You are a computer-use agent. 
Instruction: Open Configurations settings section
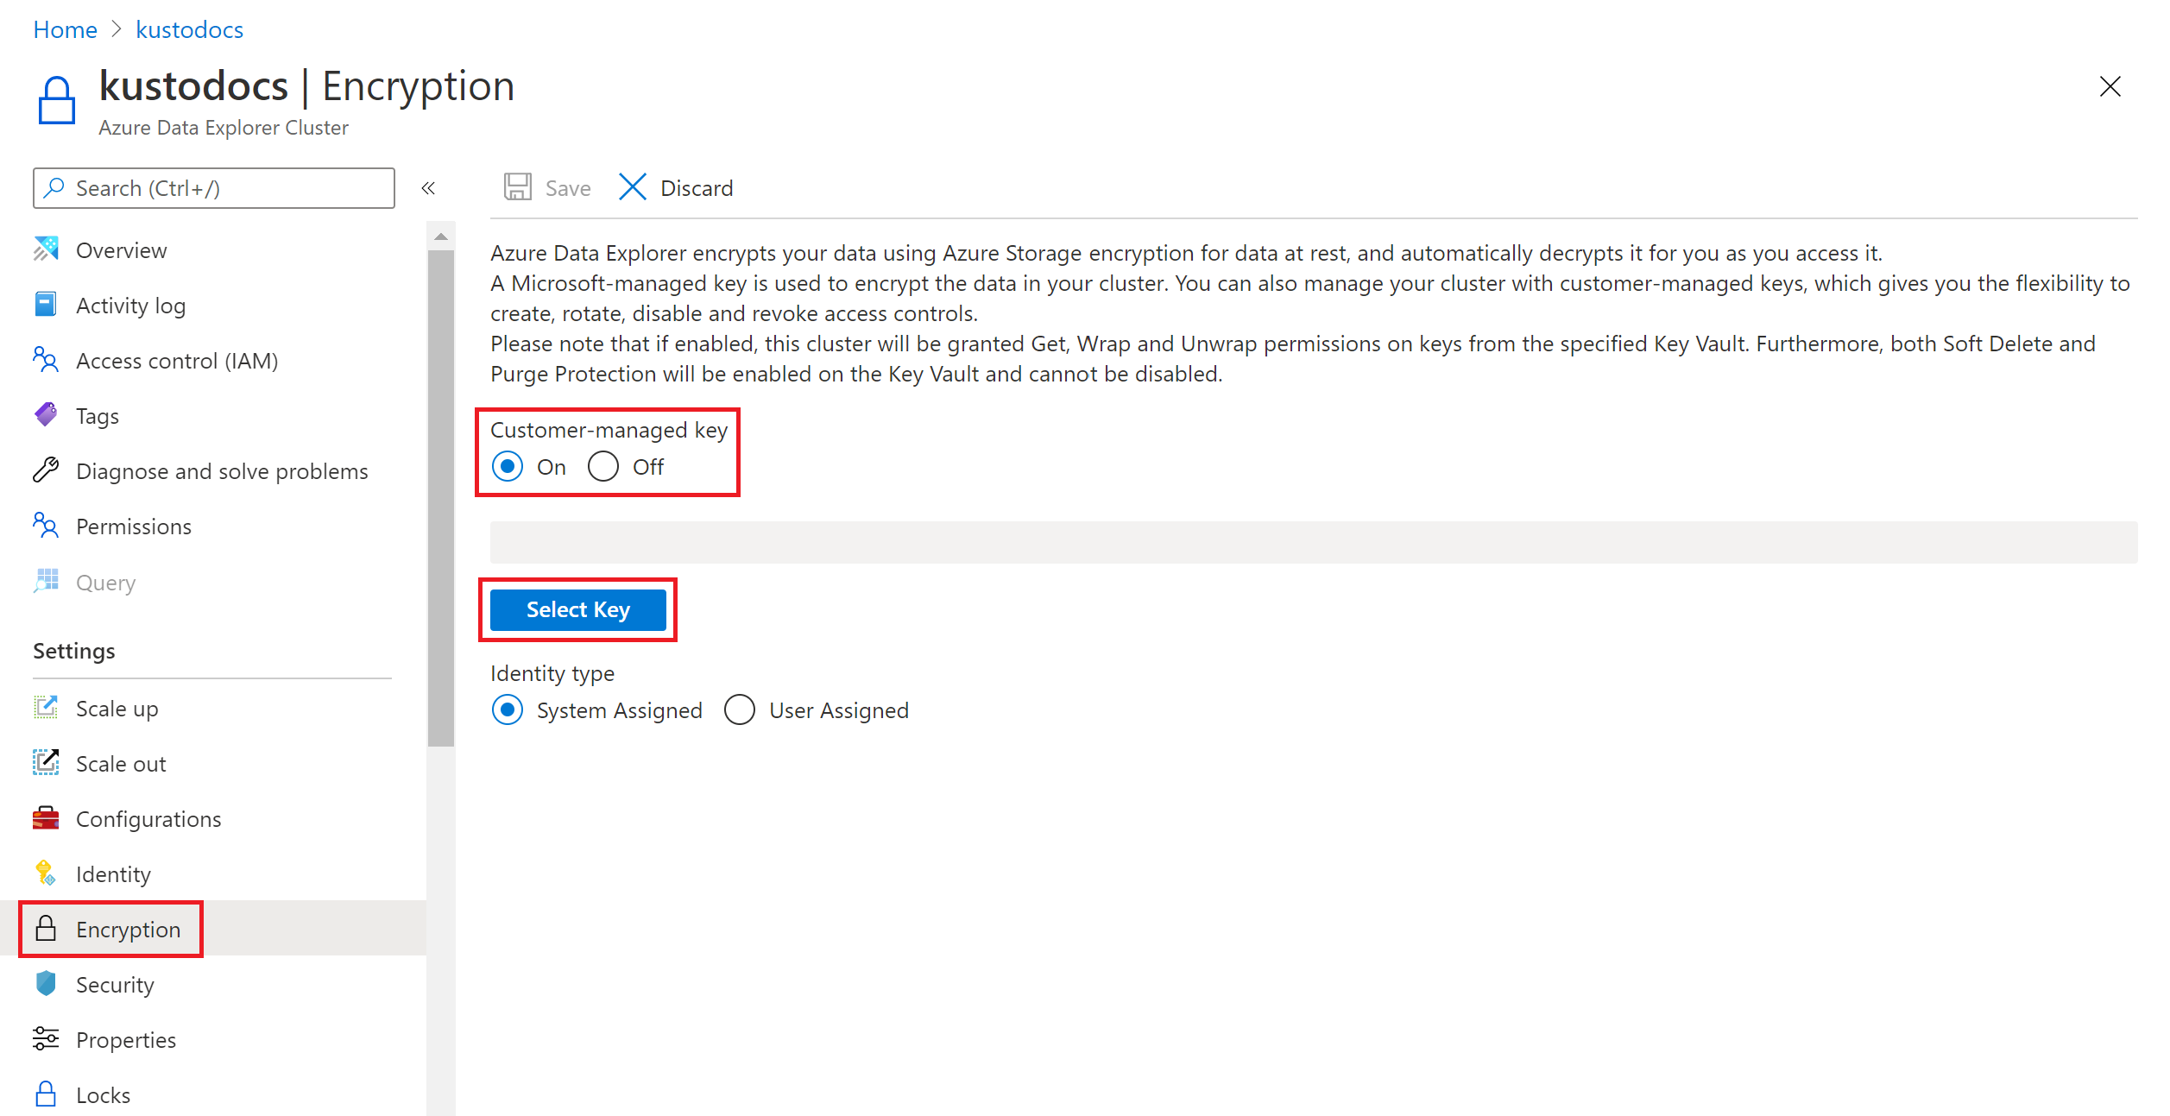pyautogui.click(x=149, y=817)
